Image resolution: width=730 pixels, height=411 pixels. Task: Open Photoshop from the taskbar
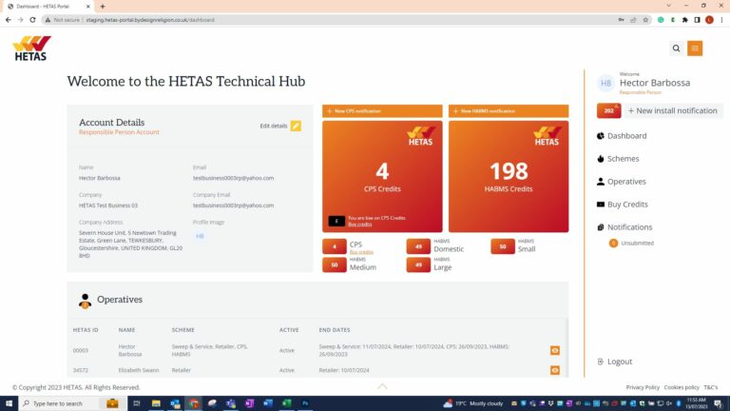point(305,403)
